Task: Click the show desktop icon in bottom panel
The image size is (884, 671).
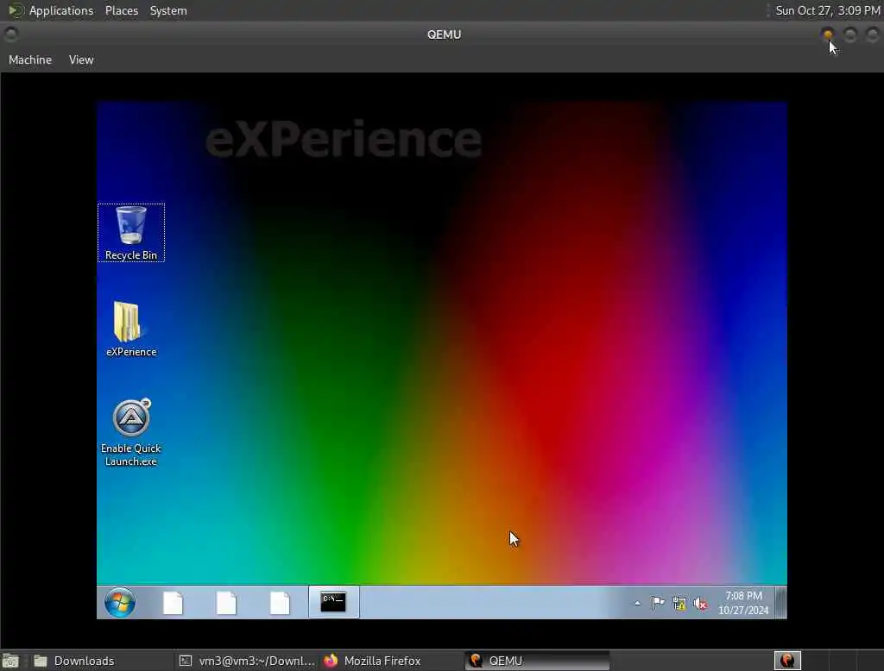Action: [x=10, y=661]
